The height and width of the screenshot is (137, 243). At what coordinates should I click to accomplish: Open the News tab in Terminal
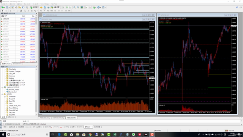28,127
